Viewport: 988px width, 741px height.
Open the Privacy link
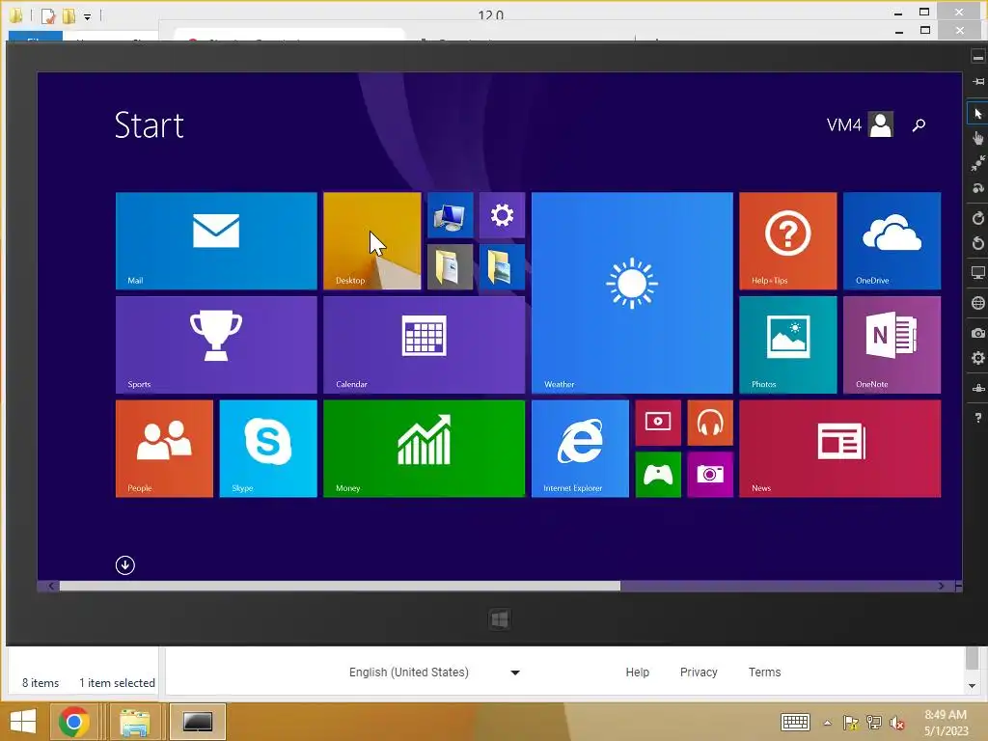click(x=699, y=672)
